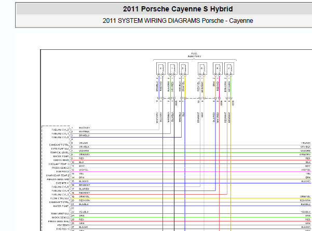Click fuel injector symbol with RED/YEL wire

point(202,69)
